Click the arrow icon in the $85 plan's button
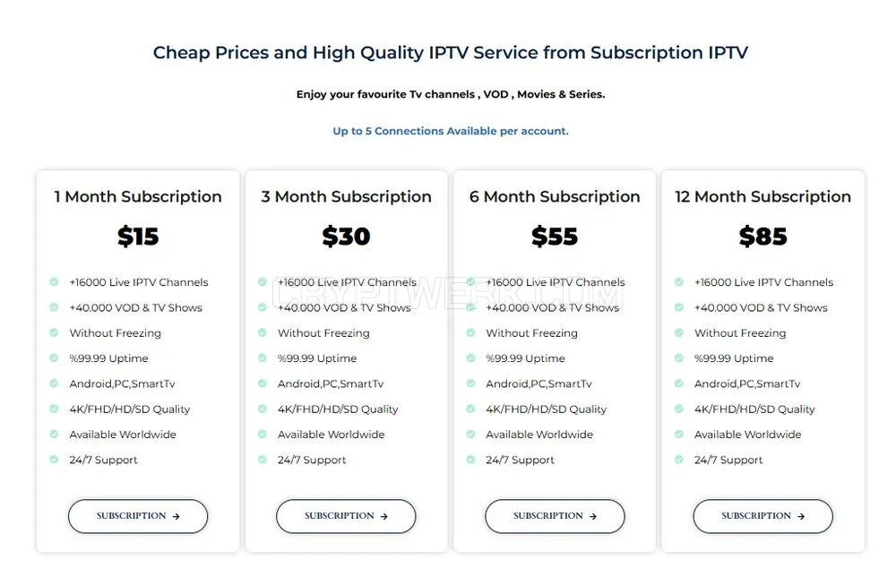 tap(801, 516)
